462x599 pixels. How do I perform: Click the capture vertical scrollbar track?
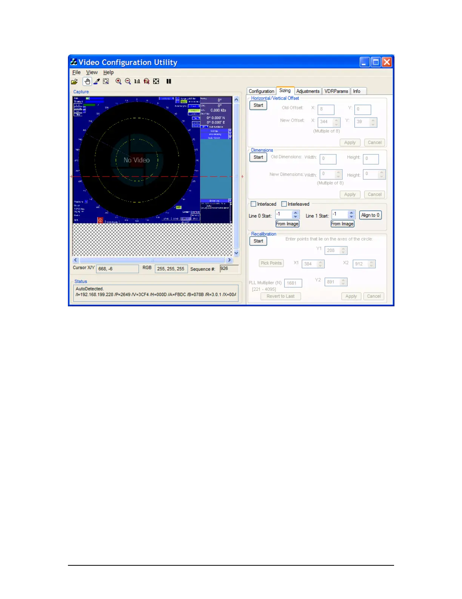(x=236, y=176)
